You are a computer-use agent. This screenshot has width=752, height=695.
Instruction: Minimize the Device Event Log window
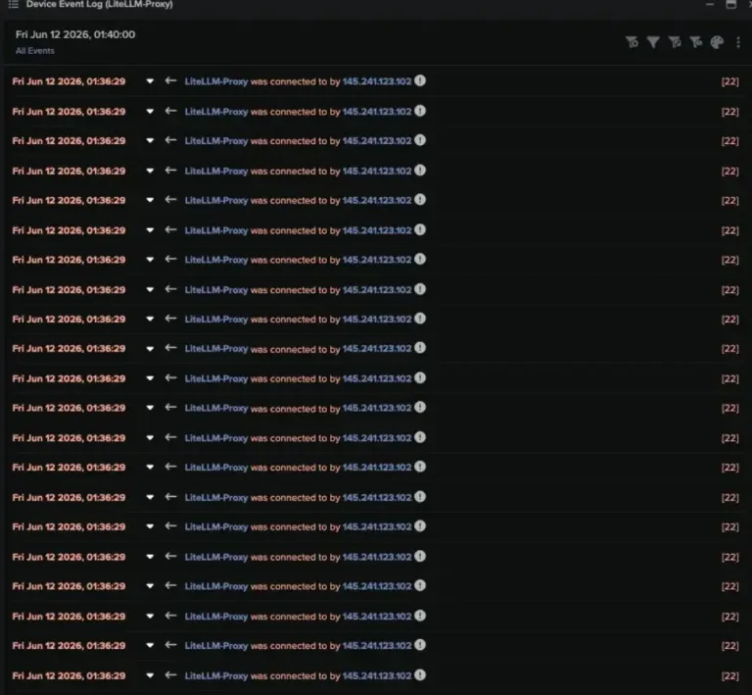(710, 4)
